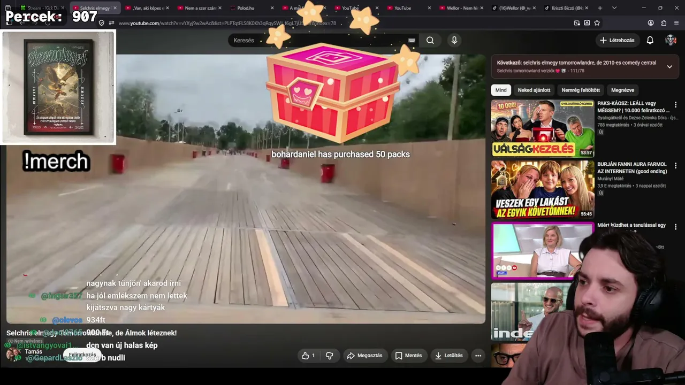
Task: Select the Nemrég feltöltött filter chip
Action: [581, 90]
